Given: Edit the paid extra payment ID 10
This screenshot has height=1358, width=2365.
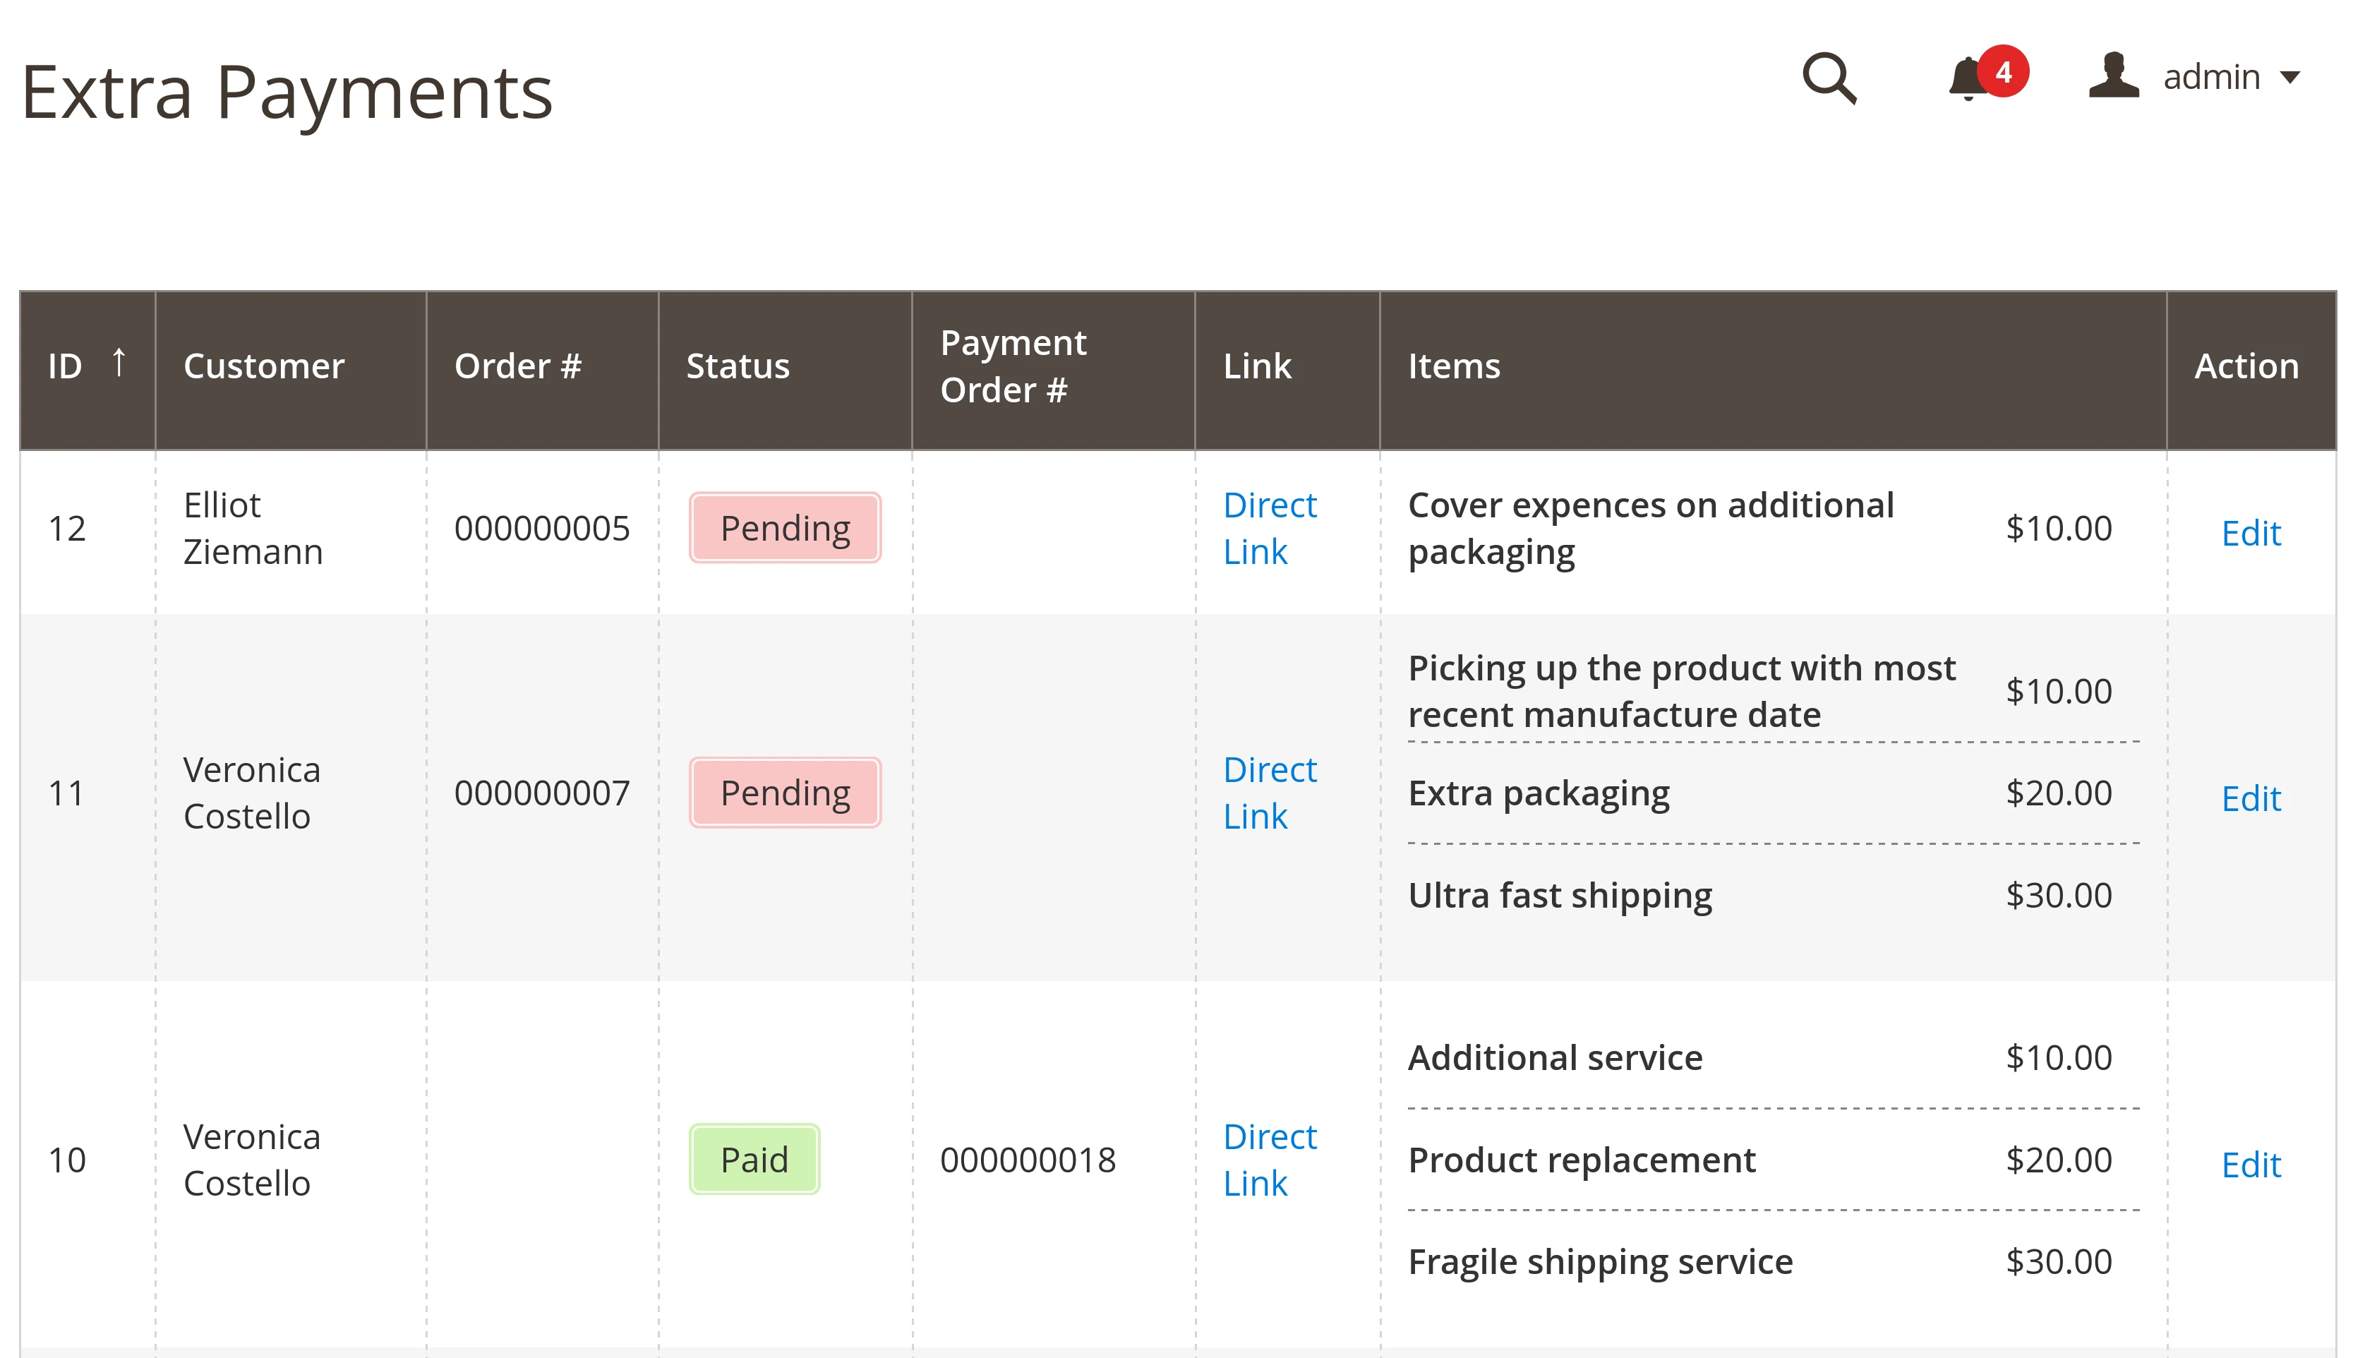Looking at the screenshot, I should pyautogui.click(x=2250, y=1165).
